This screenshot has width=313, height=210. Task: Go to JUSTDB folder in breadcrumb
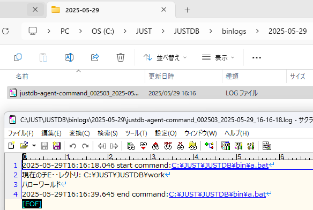187,31
